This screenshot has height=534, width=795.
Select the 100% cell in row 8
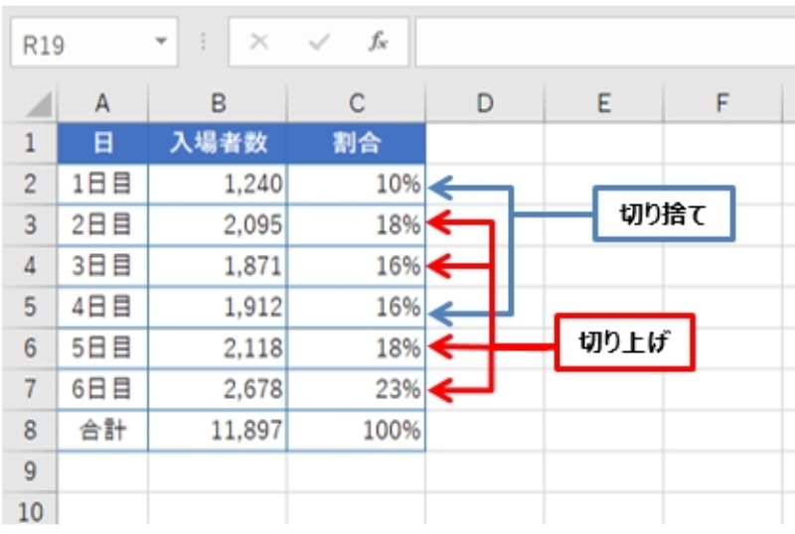pyautogui.click(x=356, y=431)
